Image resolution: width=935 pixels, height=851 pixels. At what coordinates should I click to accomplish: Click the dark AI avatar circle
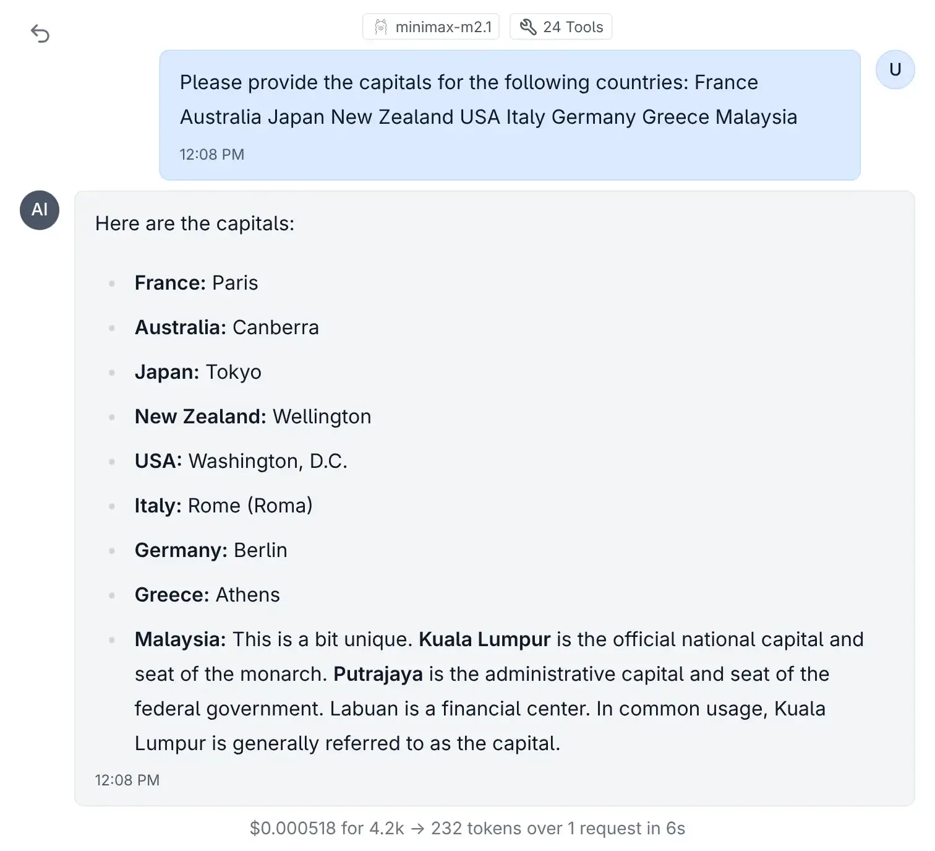(40, 210)
